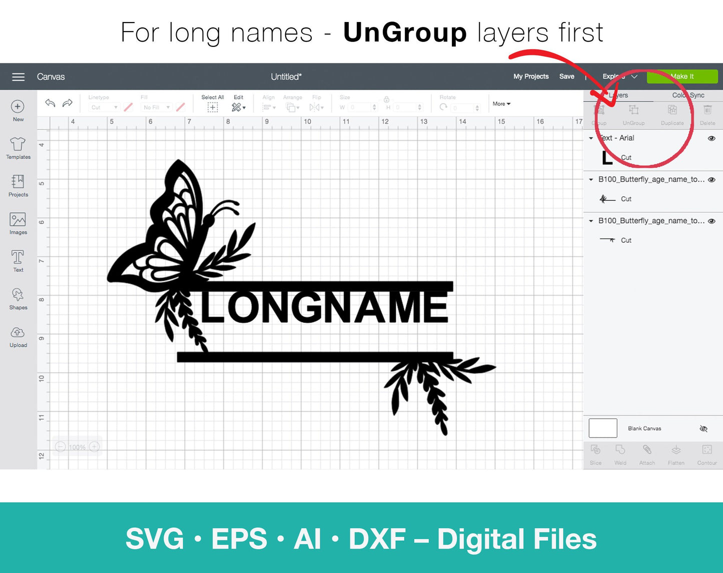Switch to the Color Sync tab

(688, 95)
